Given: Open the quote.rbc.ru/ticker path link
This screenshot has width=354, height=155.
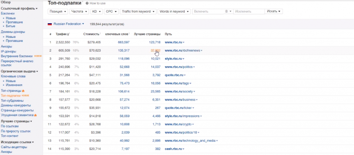Looking at the screenshot, I should pos(178,108).
